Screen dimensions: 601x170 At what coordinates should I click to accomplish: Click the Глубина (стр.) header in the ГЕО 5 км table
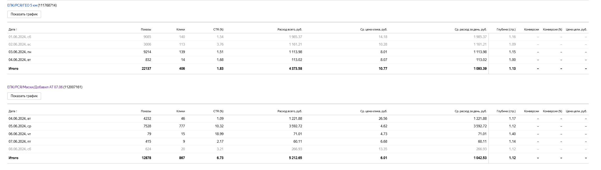pos(506,29)
